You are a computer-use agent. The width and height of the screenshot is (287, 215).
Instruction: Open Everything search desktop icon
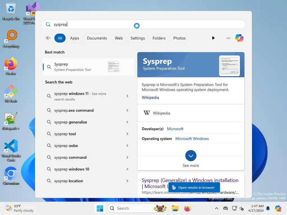point(11,39)
